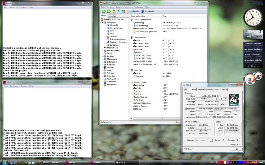Select the Overclock tree item

(x=114, y=36)
